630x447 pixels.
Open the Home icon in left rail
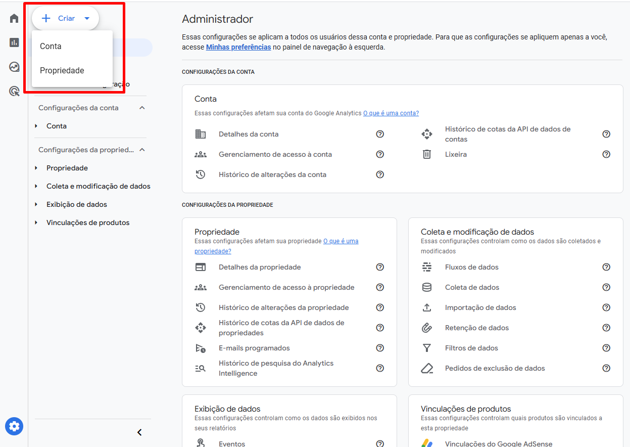[x=14, y=18]
